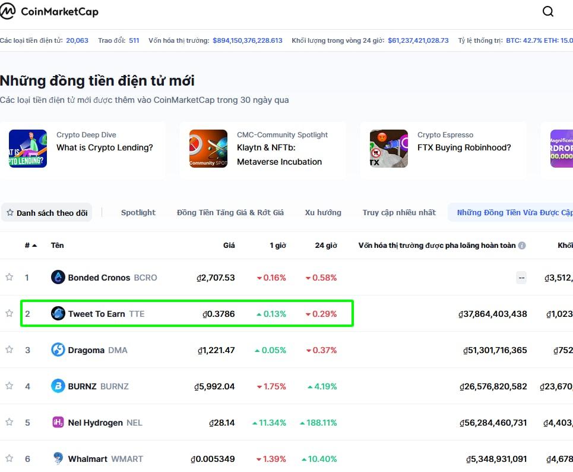Click the Nel Hydrogen coin icon
573x472 pixels.
tap(58, 422)
